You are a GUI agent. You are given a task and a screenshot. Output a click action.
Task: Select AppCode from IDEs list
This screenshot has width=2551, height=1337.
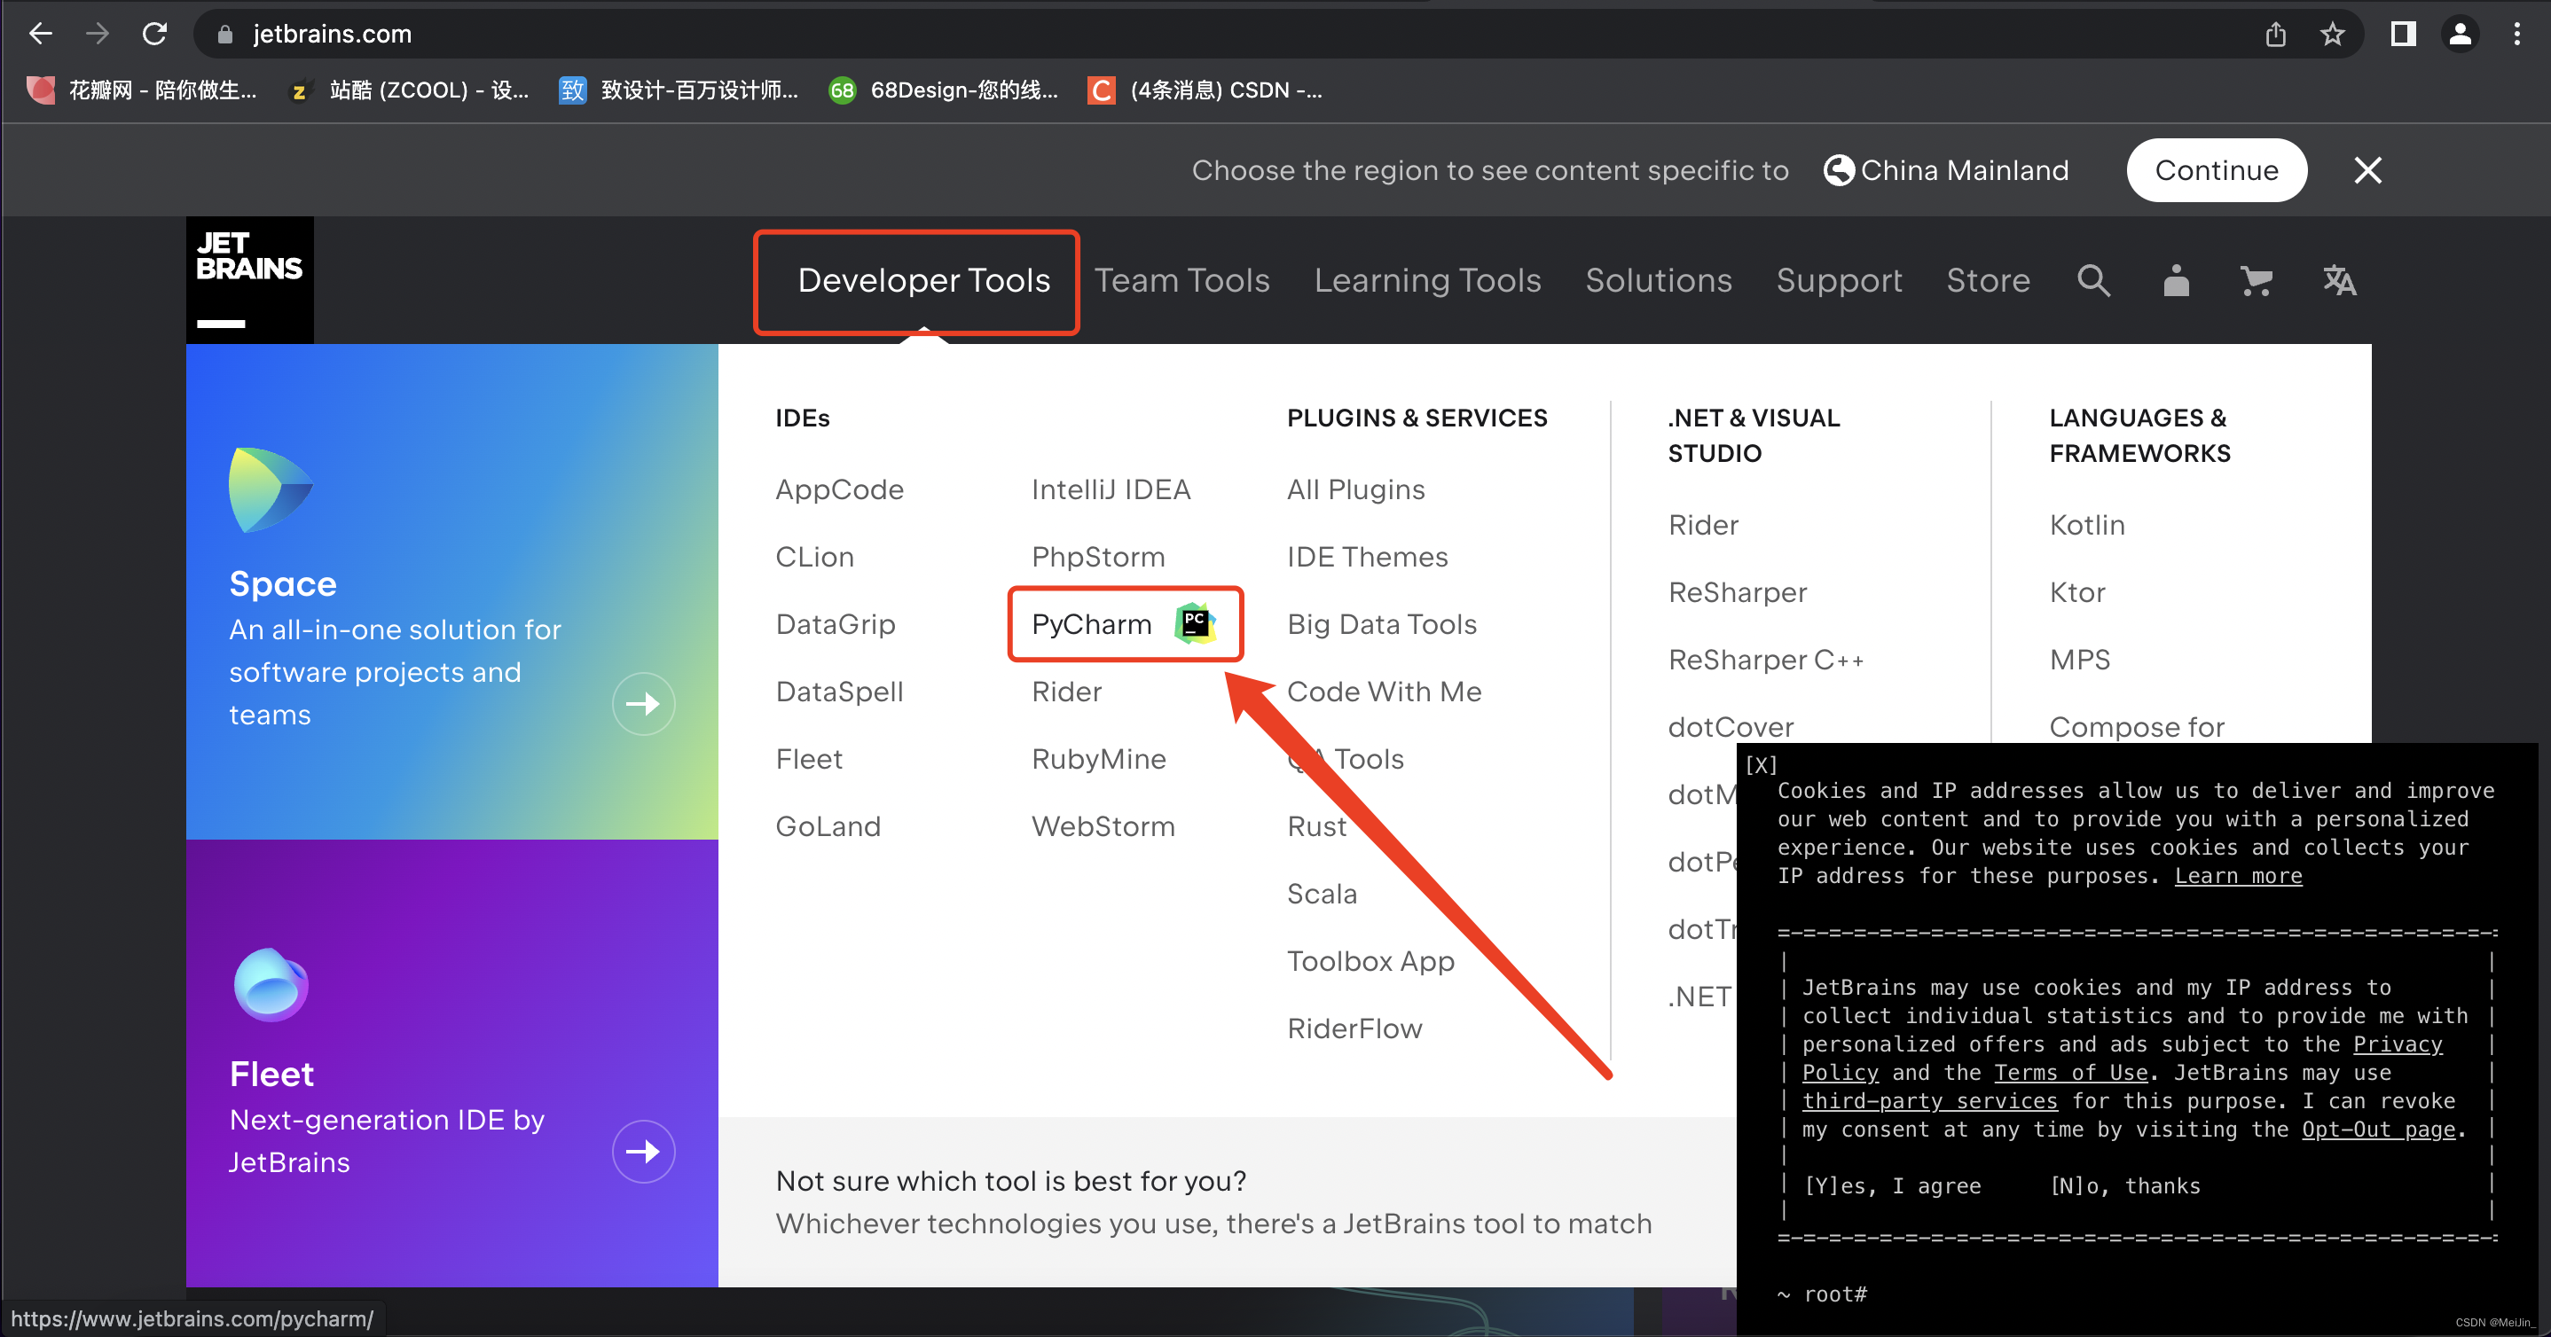point(839,489)
